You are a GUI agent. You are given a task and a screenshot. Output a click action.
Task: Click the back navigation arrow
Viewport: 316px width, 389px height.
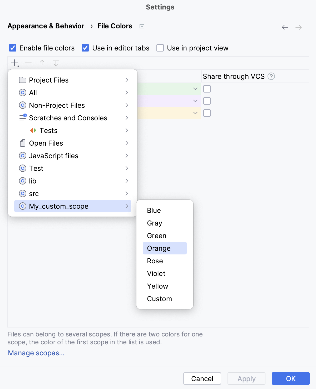(x=285, y=27)
